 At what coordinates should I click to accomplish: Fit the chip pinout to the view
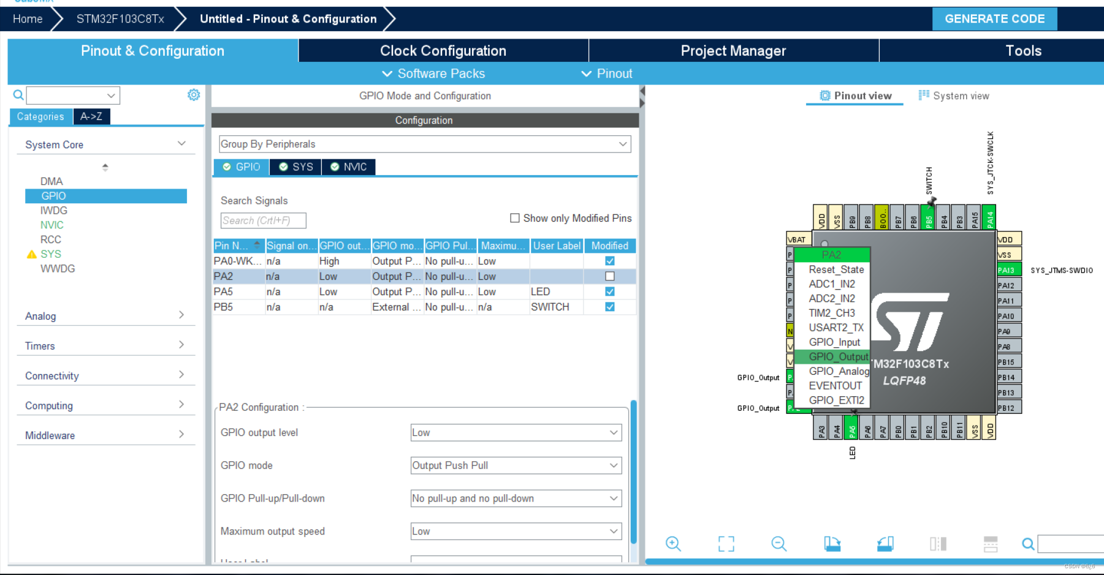(x=726, y=544)
